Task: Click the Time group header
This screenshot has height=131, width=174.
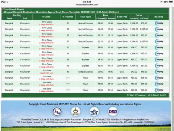Action: [105, 15]
